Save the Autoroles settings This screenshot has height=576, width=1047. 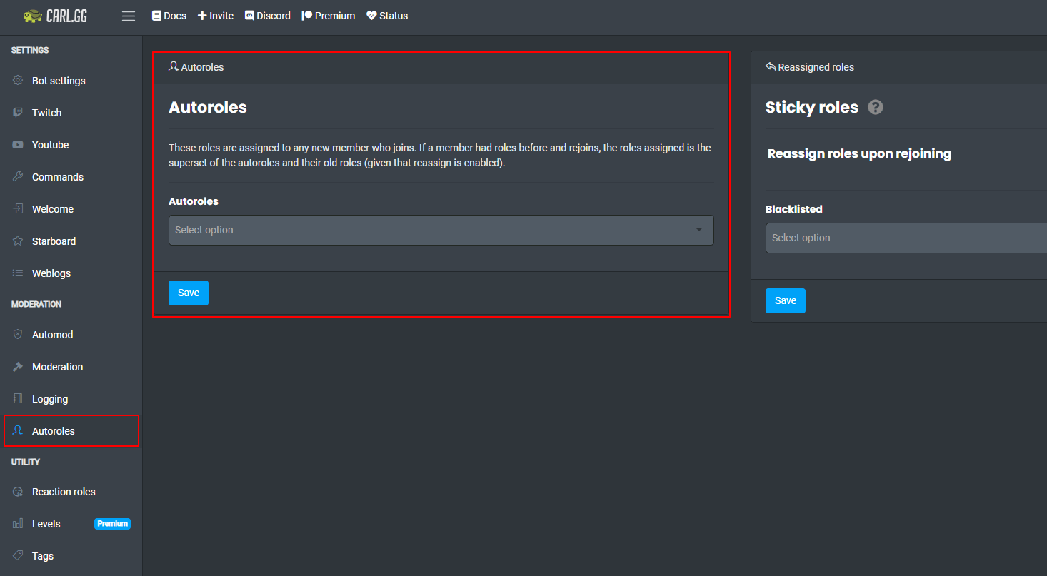(188, 293)
